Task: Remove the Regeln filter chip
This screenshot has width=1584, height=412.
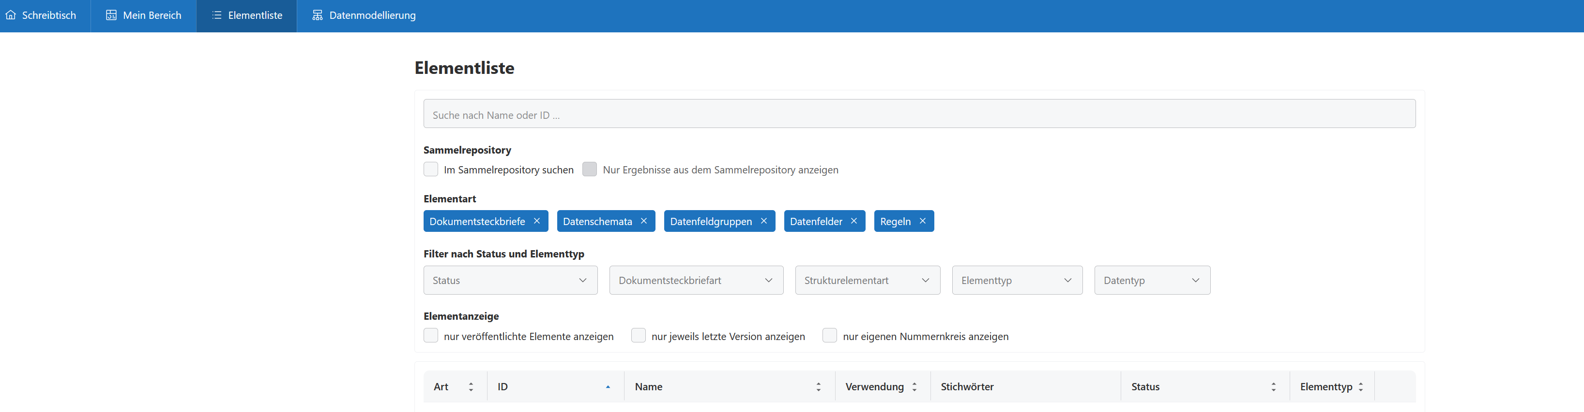Action: coord(922,221)
